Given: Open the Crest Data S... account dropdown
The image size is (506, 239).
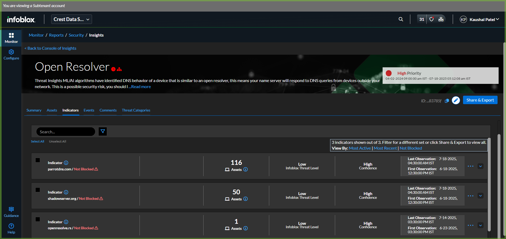Looking at the screenshot, I should coord(71,19).
